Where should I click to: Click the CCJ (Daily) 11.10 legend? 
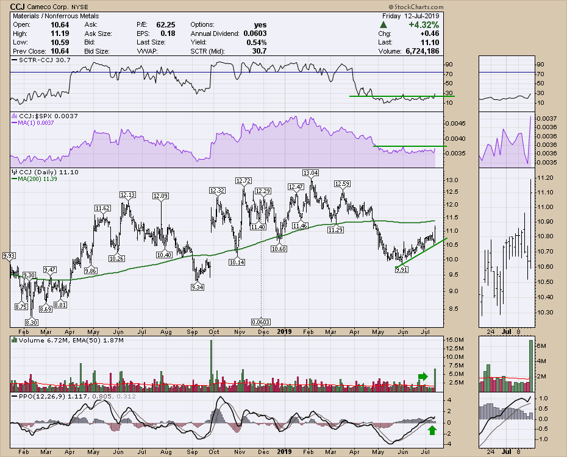point(45,172)
